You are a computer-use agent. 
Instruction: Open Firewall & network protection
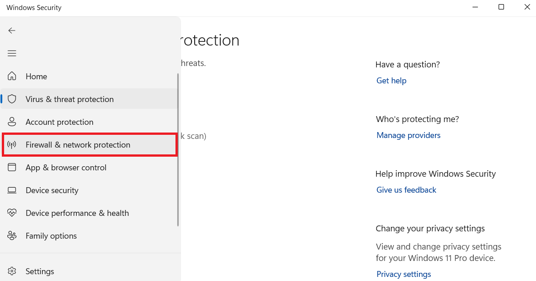pos(90,145)
